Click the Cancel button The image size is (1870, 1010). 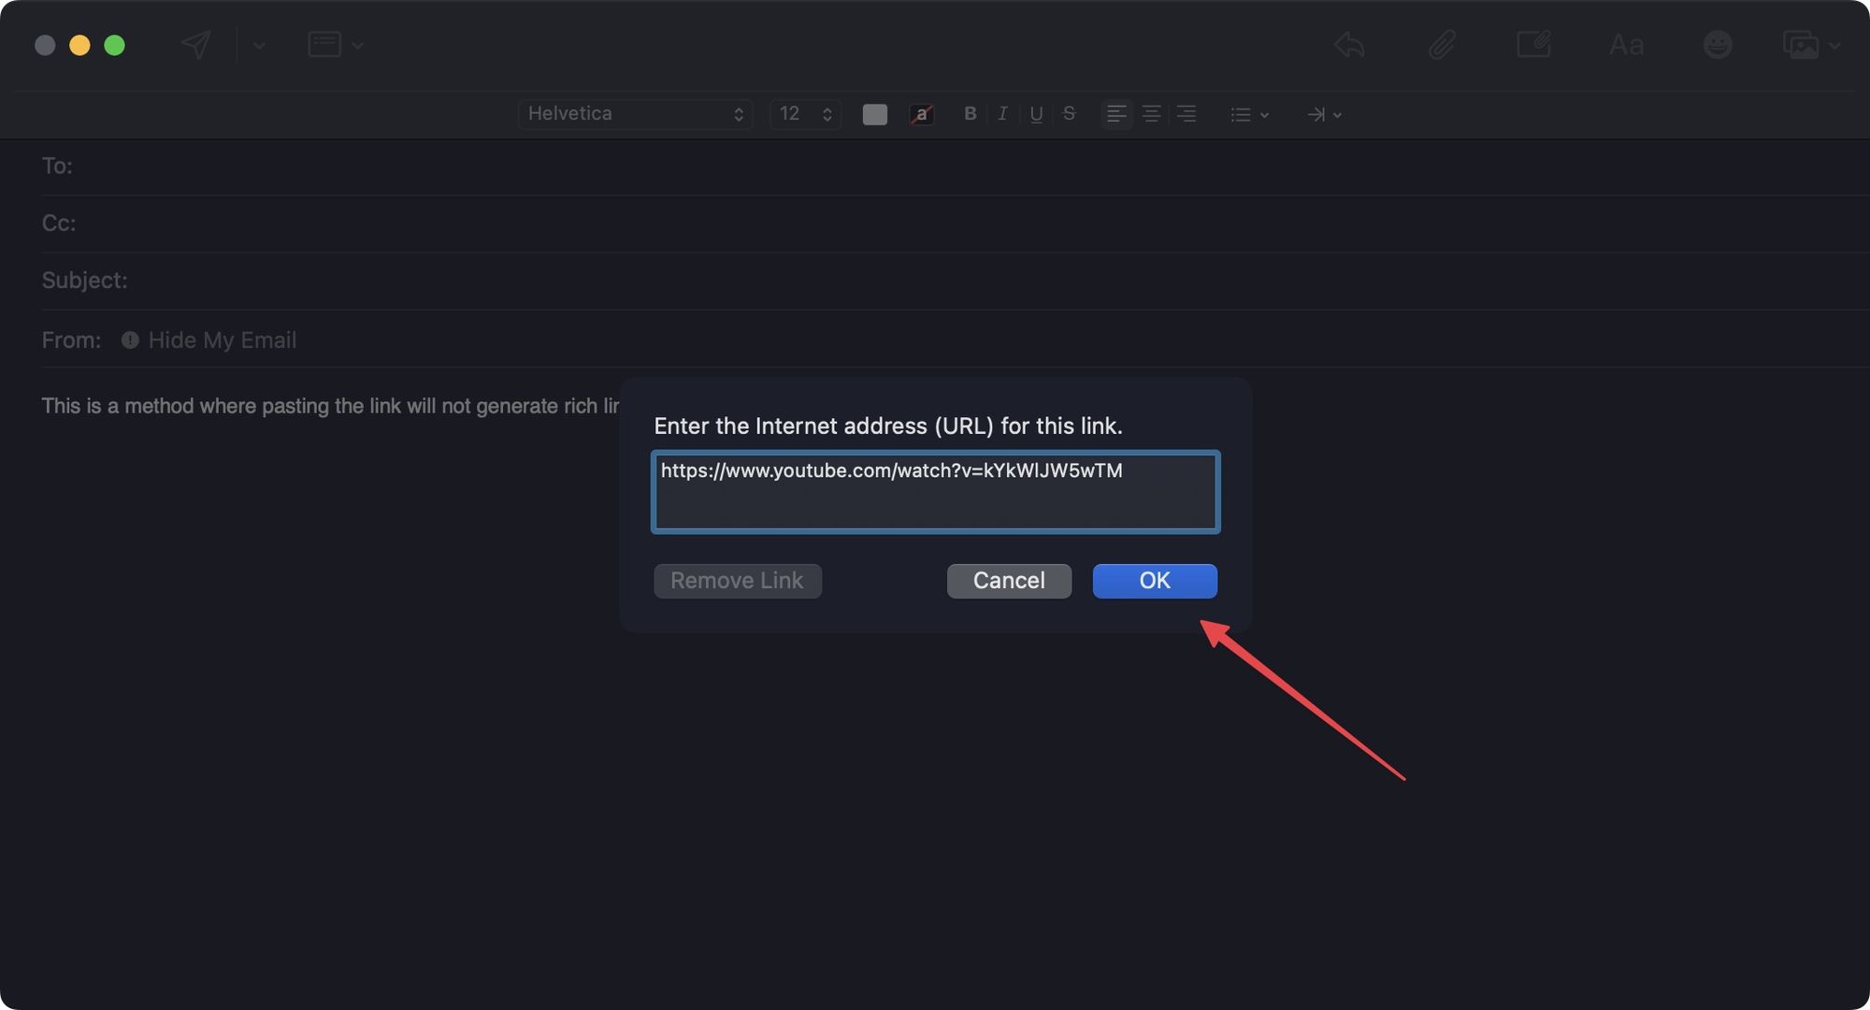point(1009,581)
